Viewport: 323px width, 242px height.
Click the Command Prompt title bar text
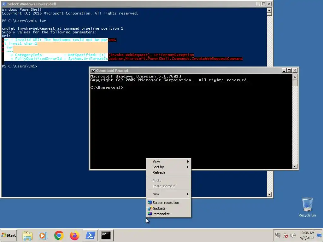pos(112,71)
